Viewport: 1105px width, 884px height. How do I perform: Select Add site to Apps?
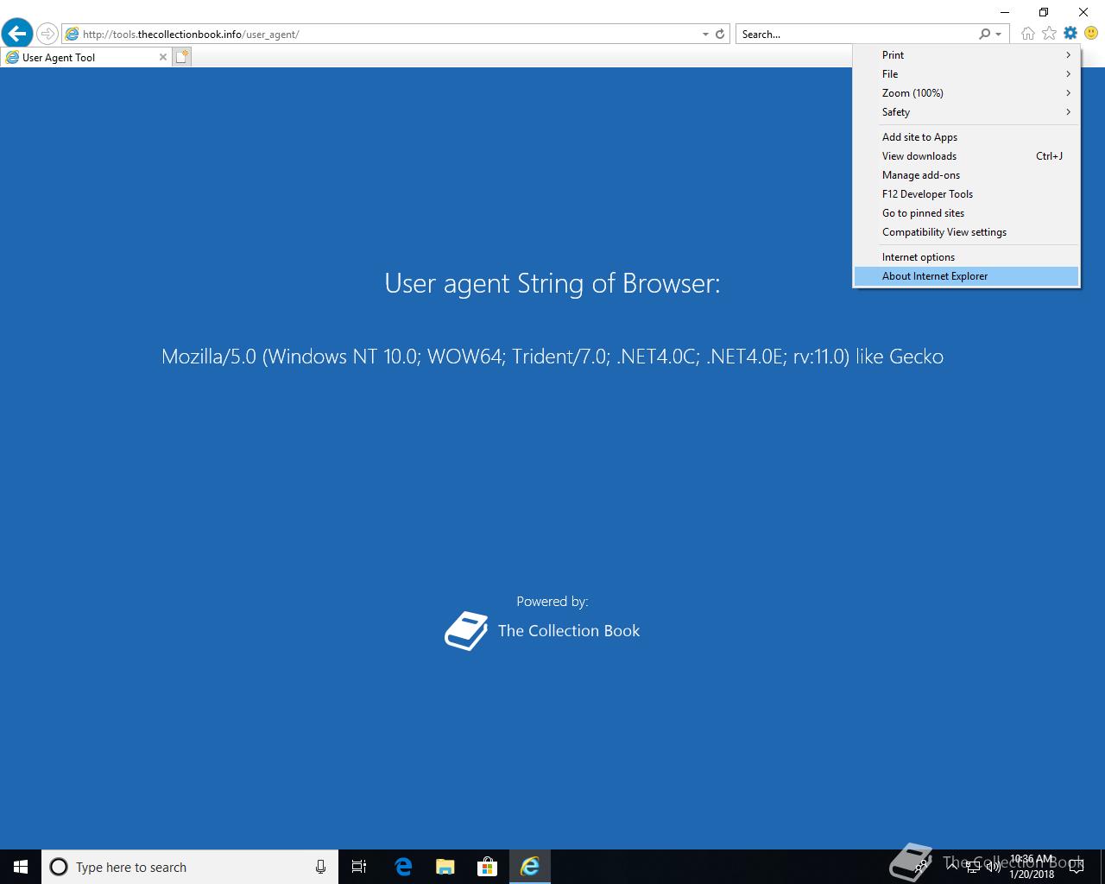coord(967,137)
